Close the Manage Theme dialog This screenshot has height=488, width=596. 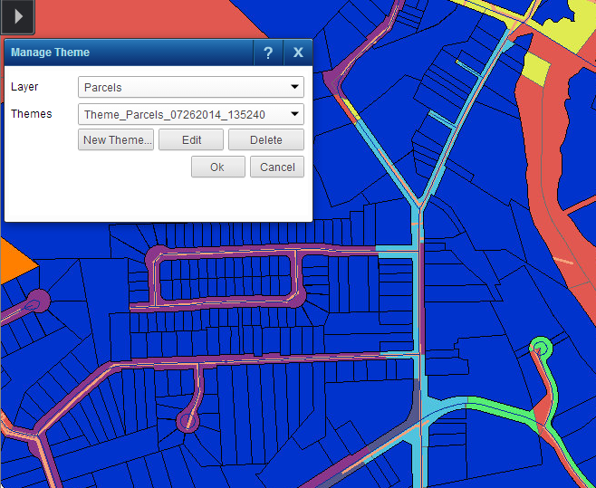[298, 53]
